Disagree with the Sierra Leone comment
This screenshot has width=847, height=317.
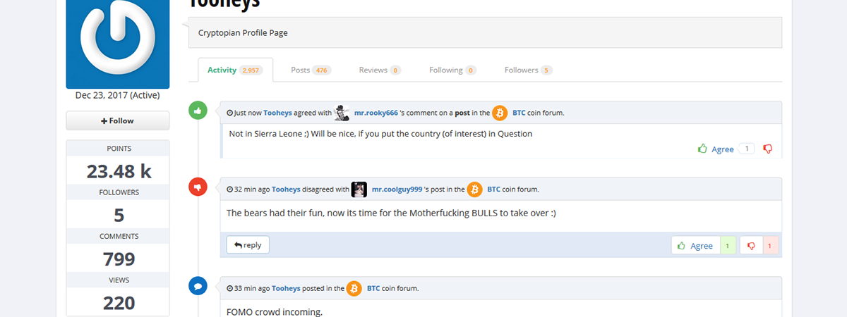(x=768, y=149)
